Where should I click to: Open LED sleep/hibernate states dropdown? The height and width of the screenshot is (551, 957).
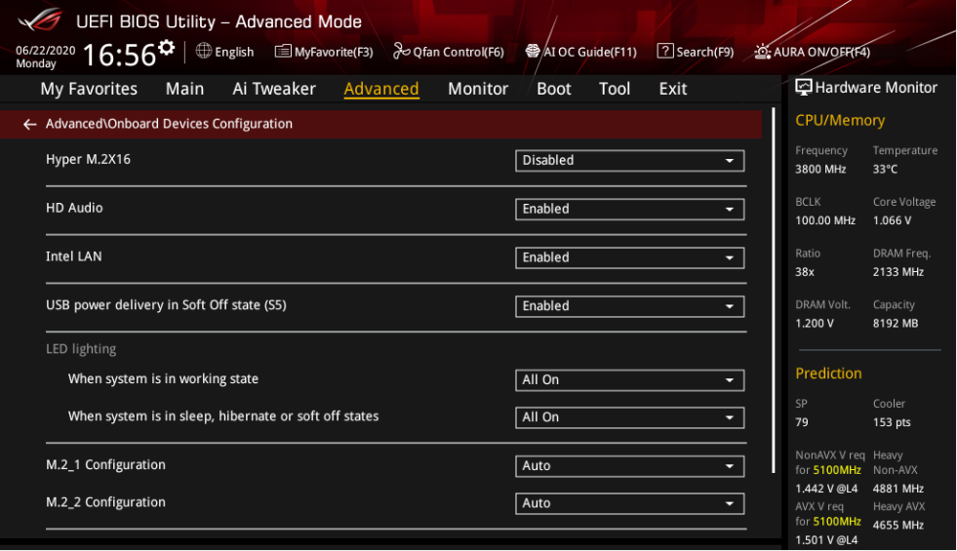coord(629,417)
